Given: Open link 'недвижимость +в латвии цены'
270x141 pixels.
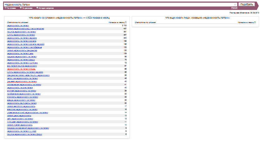Looking at the screenshot, I should [x=20, y=53].
